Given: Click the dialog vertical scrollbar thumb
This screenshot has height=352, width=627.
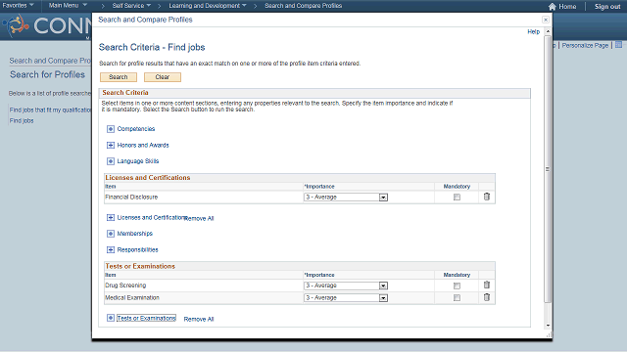Looking at the screenshot, I should point(548,168).
